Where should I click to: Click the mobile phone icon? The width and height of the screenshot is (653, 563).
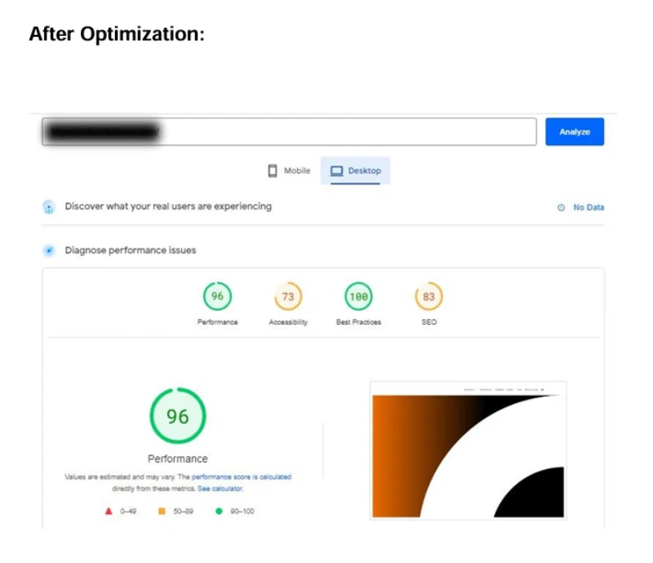[x=273, y=171]
